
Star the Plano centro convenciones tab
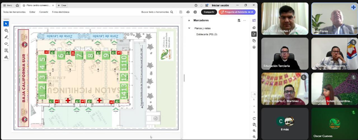(x=24, y=5)
